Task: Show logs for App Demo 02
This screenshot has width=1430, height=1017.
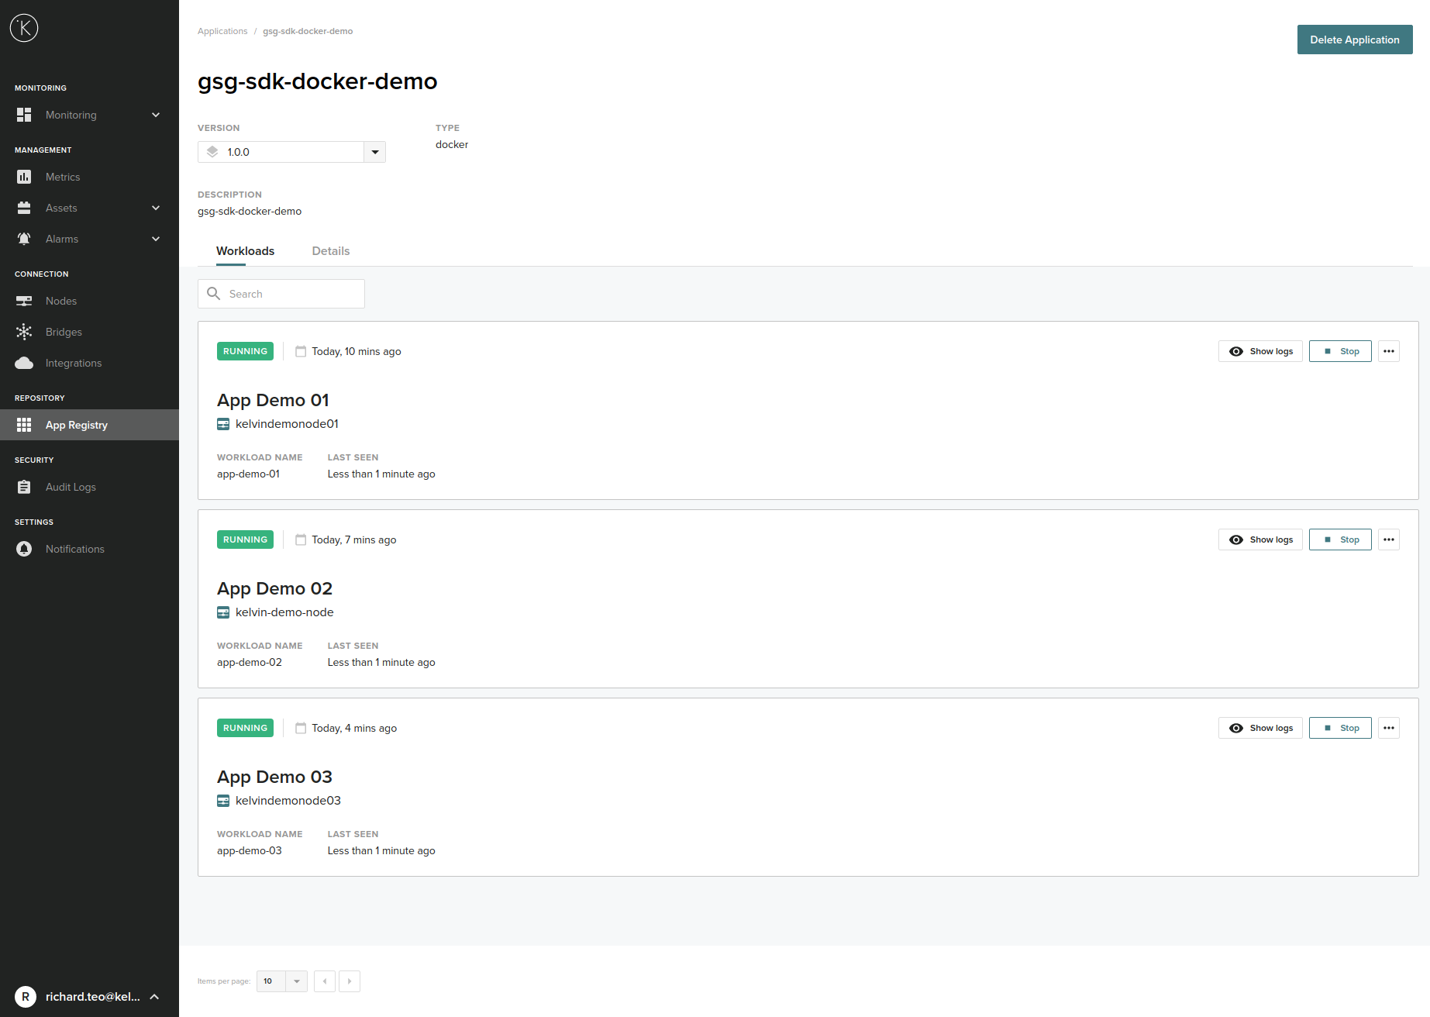Action: coord(1260,540)
